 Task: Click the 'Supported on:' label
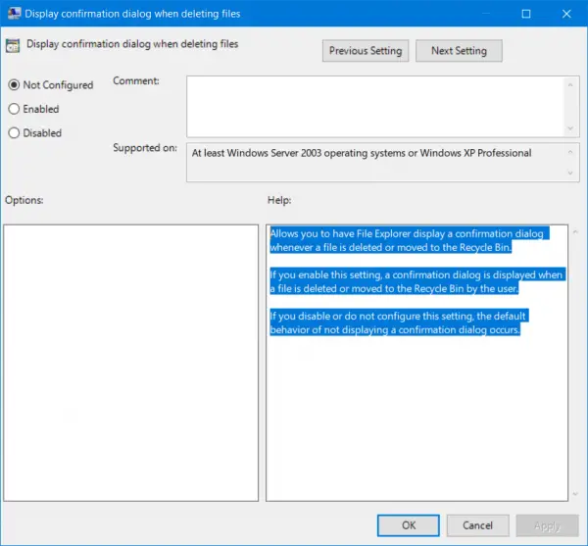pos(145,148)
